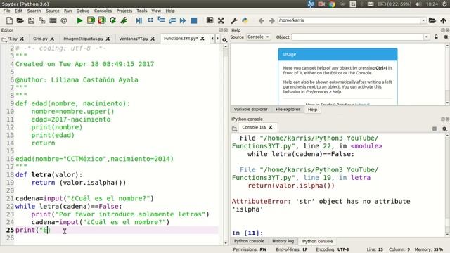The width and height of the screenshot is (450, 253).
Task: Close the Functions3YT.py tab
Action: 202,39
